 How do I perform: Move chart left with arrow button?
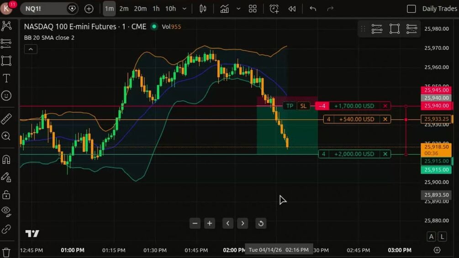pyautogui.click(x=228, y=223)
